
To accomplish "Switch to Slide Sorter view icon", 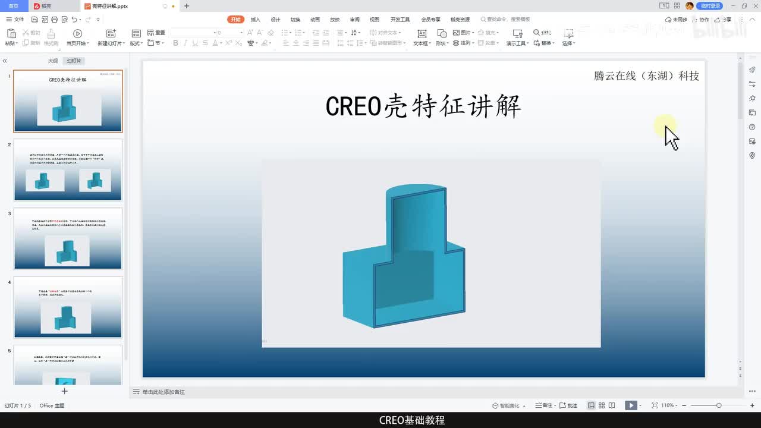I will pos(602,405).
